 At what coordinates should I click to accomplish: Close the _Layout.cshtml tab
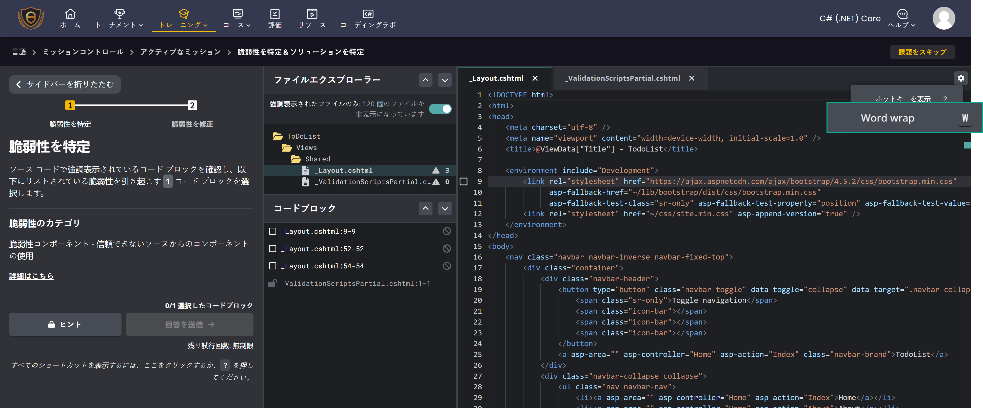point(535,78)
